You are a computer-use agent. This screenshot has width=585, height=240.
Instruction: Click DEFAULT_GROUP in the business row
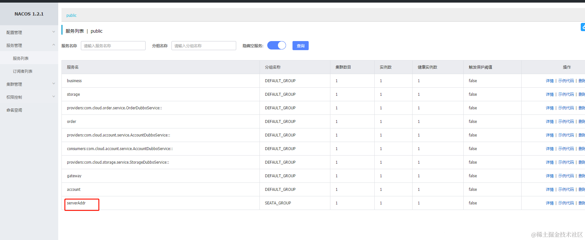[280, 81]
